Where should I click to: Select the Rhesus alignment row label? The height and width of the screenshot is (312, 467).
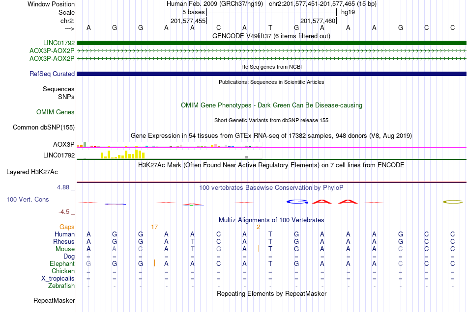pyautogui.click(x=64, y=241)
